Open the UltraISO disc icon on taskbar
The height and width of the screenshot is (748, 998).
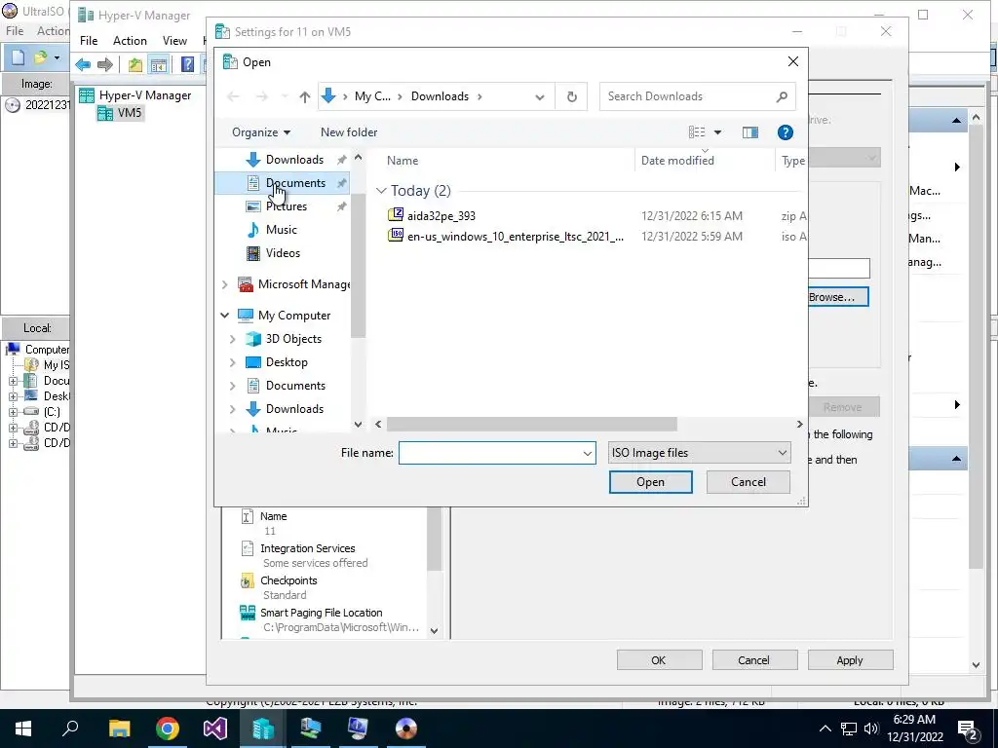[x=406, y=729]
